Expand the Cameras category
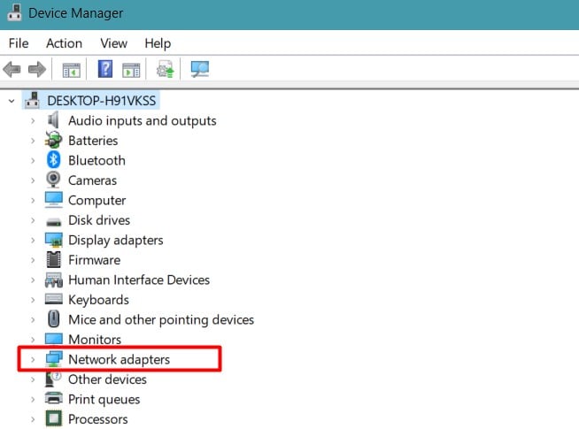The width and height of the screenshot is (579, 429). pyautogui.click(x=33, y=180)
